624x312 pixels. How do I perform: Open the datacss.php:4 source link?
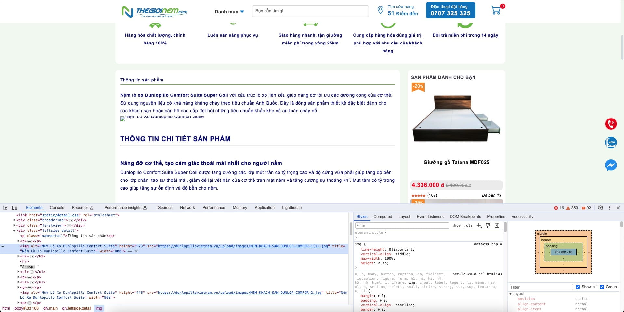[x=488, y=244]
